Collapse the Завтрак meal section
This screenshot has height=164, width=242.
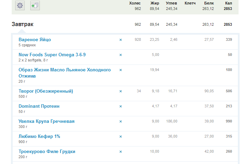tap(23, 24)
